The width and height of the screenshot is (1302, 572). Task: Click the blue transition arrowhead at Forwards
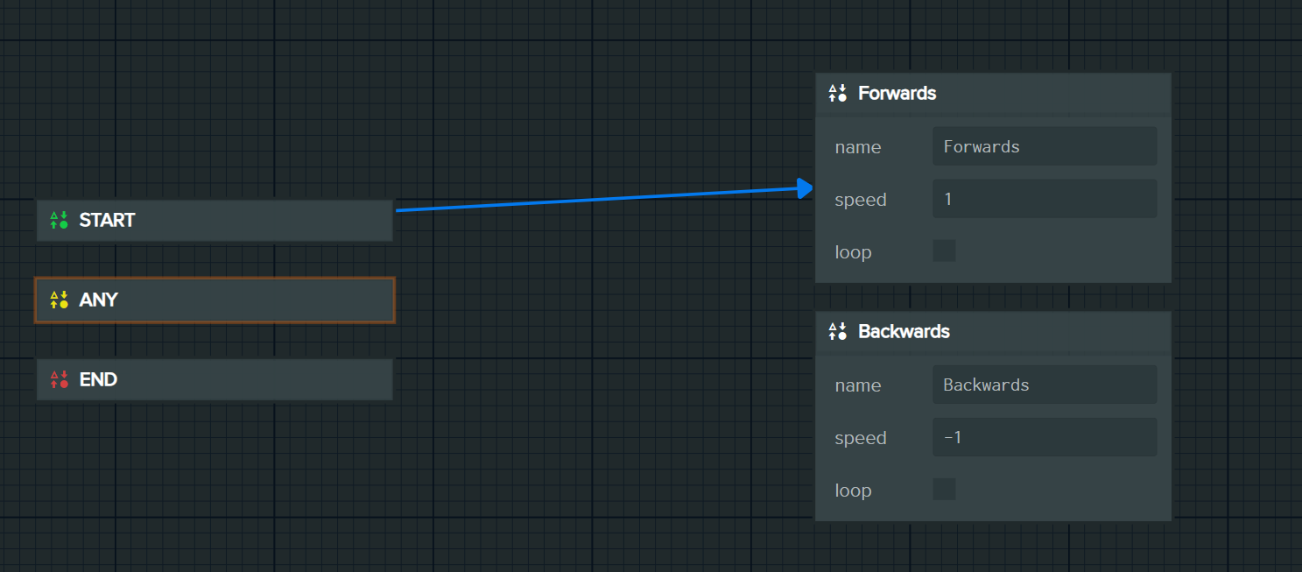click(806, 187)
